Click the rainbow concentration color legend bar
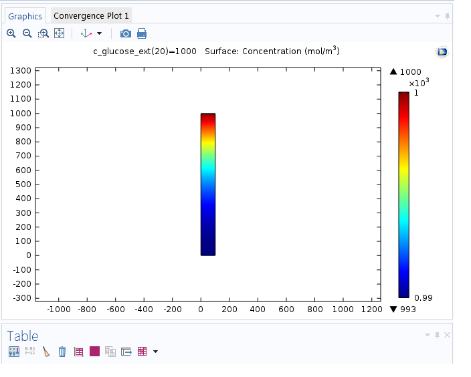 (403, 194)
